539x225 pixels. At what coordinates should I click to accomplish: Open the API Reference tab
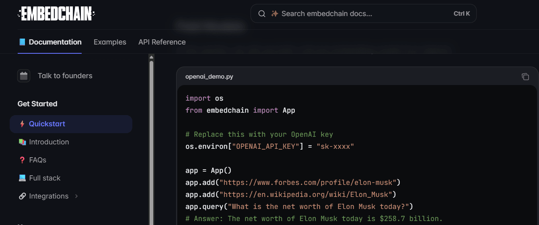162,42
